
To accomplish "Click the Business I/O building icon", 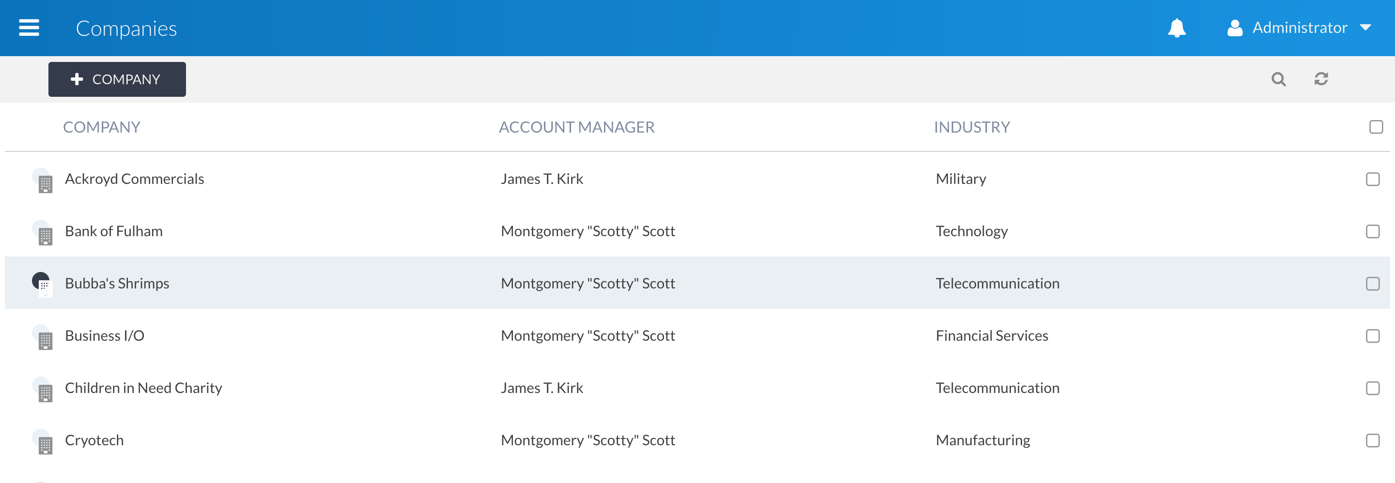I will click(x=43, y=337).
